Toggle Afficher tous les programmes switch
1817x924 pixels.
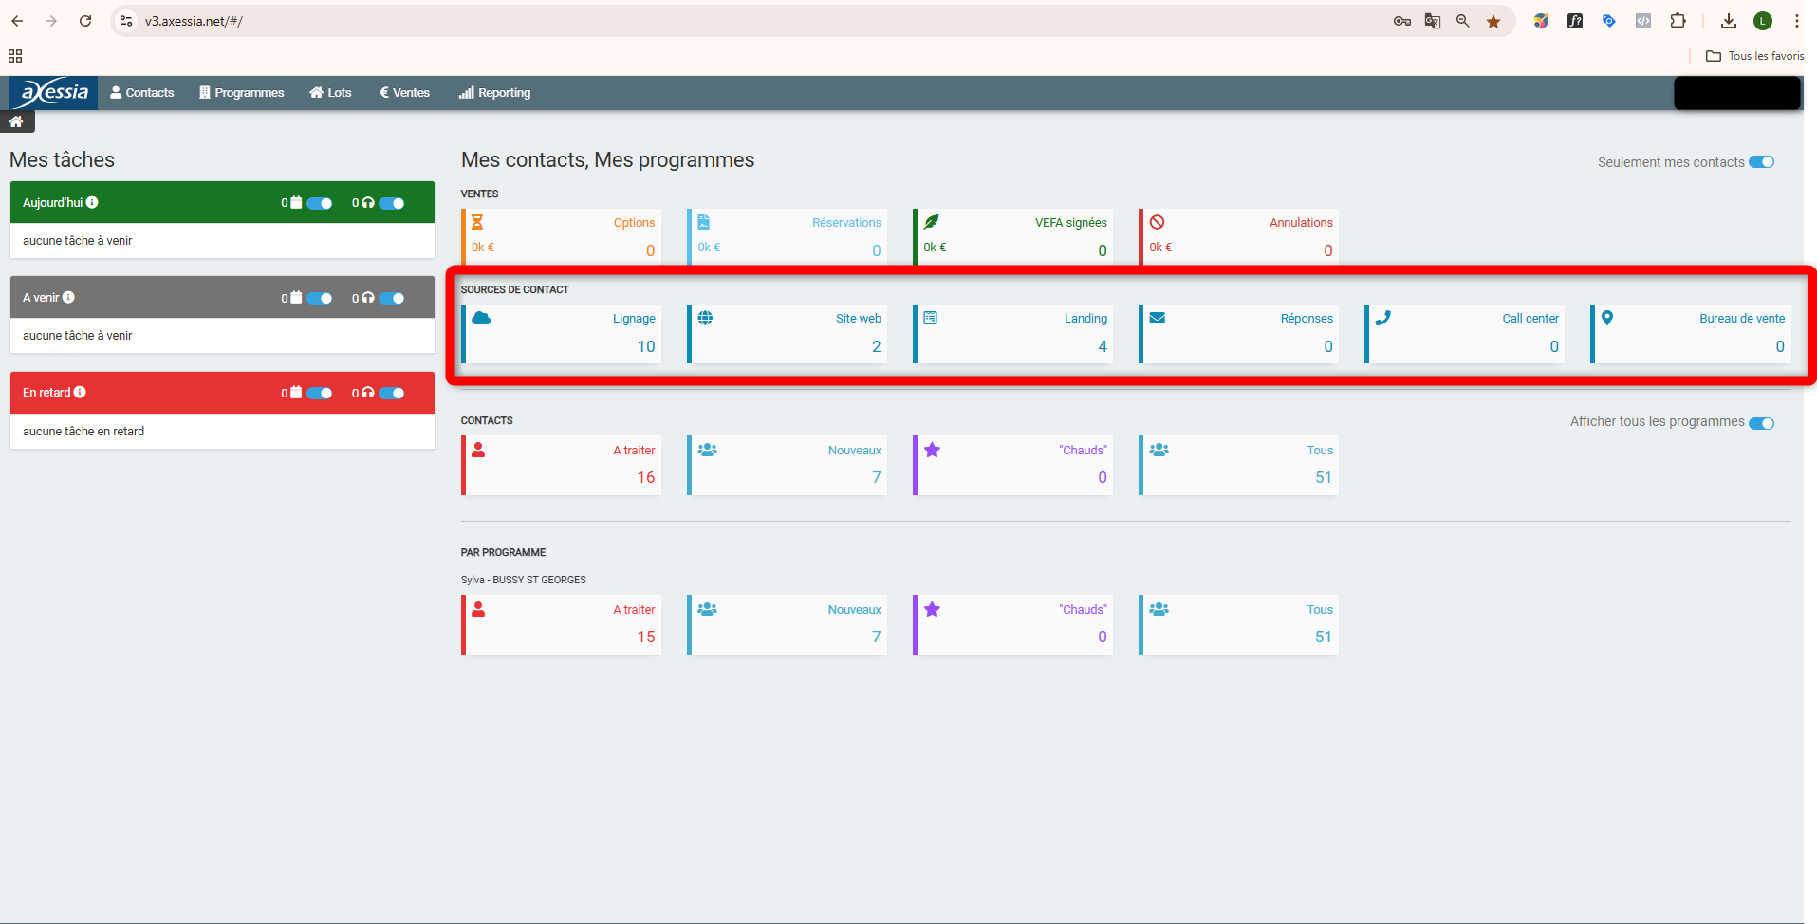(x=1761, y=422)
